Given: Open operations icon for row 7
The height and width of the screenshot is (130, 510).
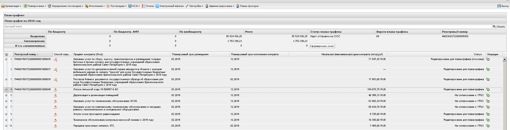Looking at the screenshot, I should tap(488, 107).
